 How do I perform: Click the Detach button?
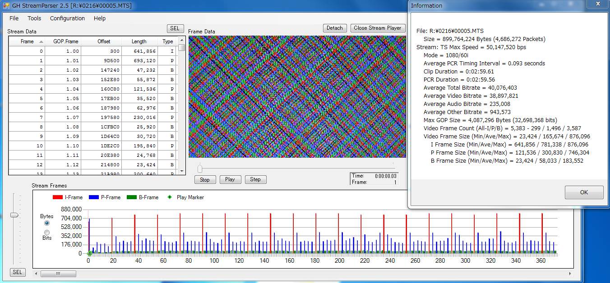coord(334,28)
